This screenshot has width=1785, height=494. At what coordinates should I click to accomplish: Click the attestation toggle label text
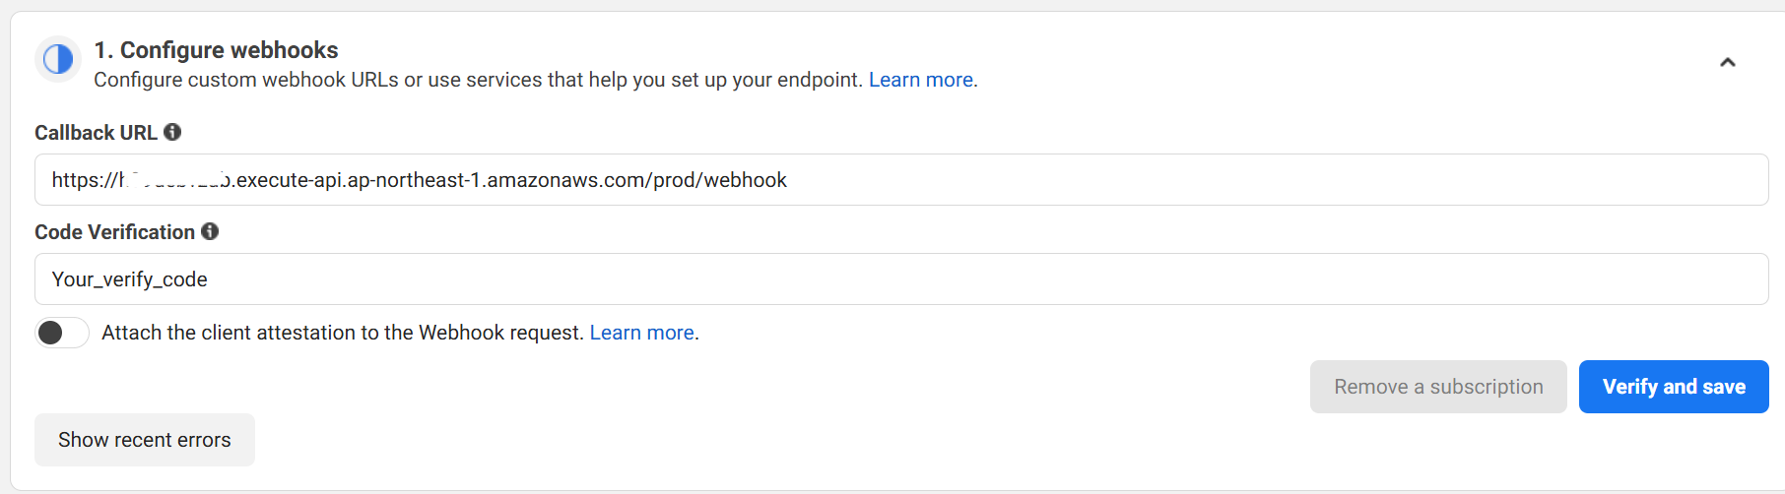pyautogui.click(x=342, y=333)
